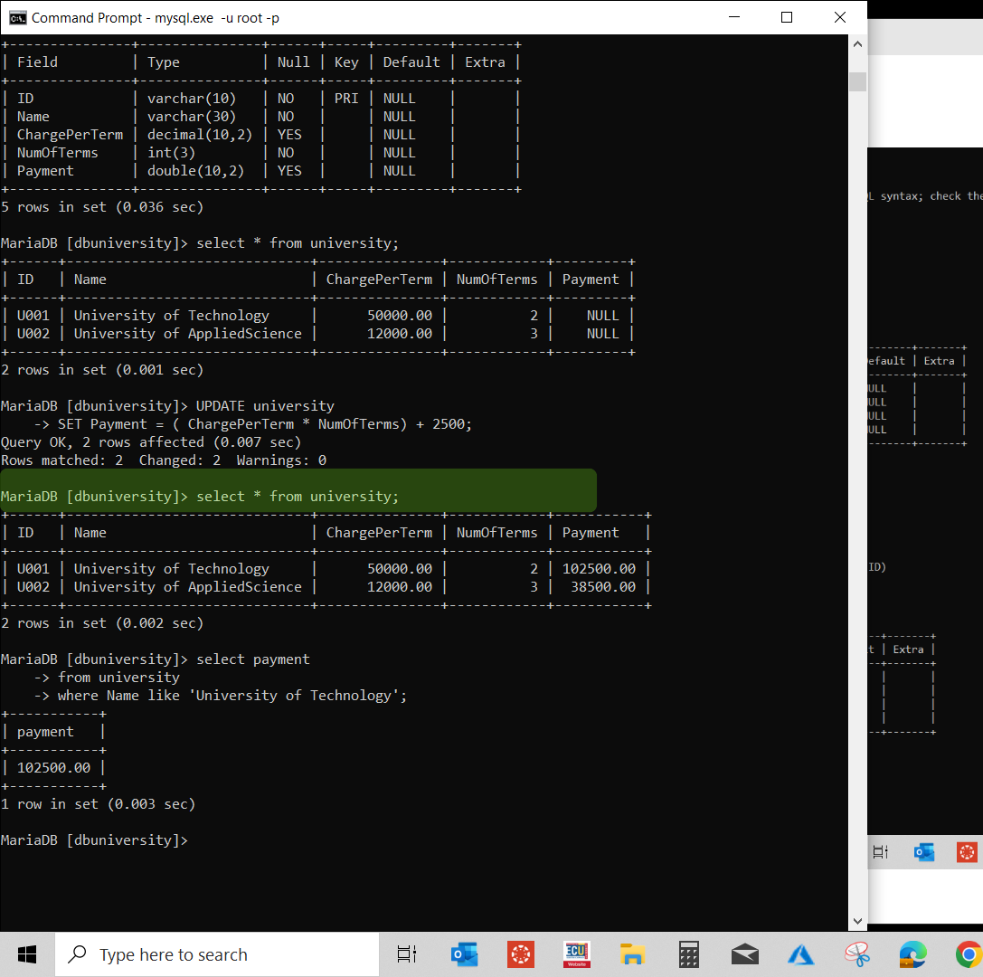Click the 'Type here to search' box
The image size is (983, 977).
(217, 953)
